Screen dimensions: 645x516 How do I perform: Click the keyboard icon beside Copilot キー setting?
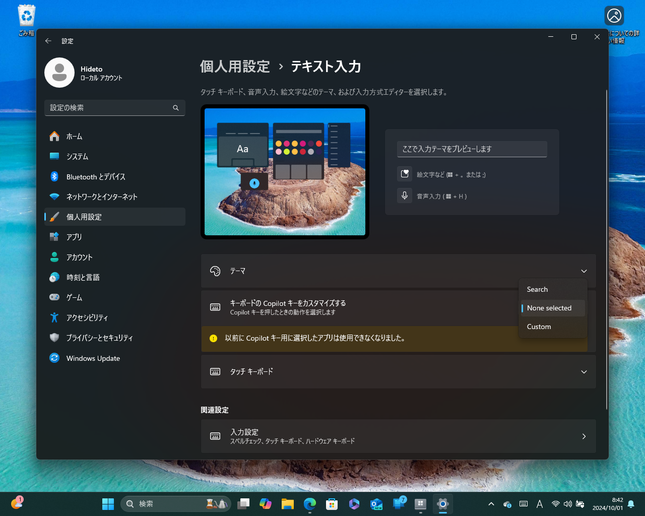click(215, 306)
